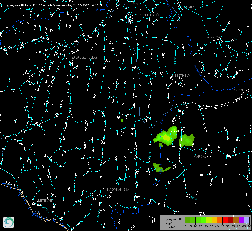252x231 pixels.
Task: Click the Zala river label
Action: tap(162, 121)
